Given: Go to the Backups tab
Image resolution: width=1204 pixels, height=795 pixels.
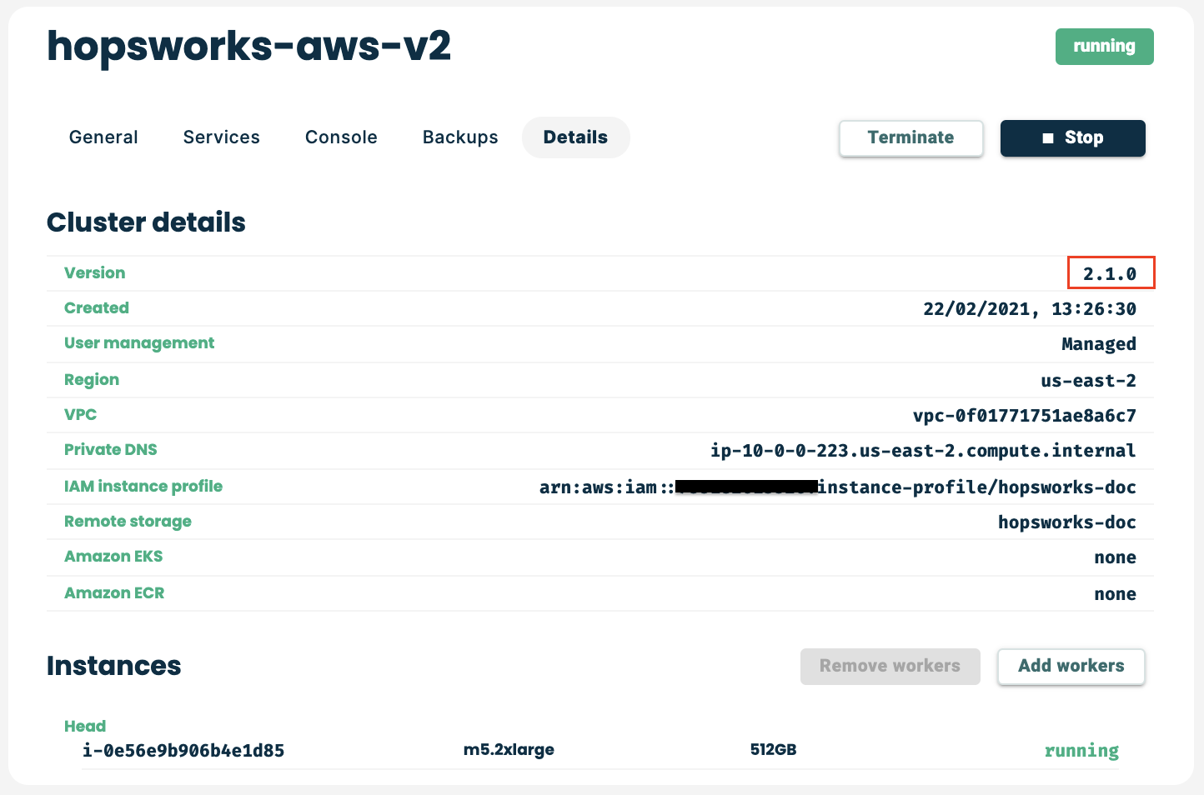Looking at the screenshot, I should pyautogui.click(x=460, y=137).
